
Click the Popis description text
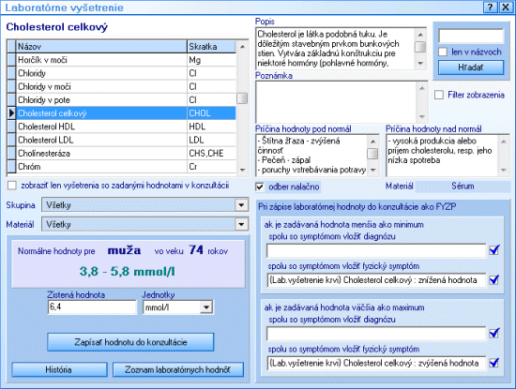(x=335, y=49)
